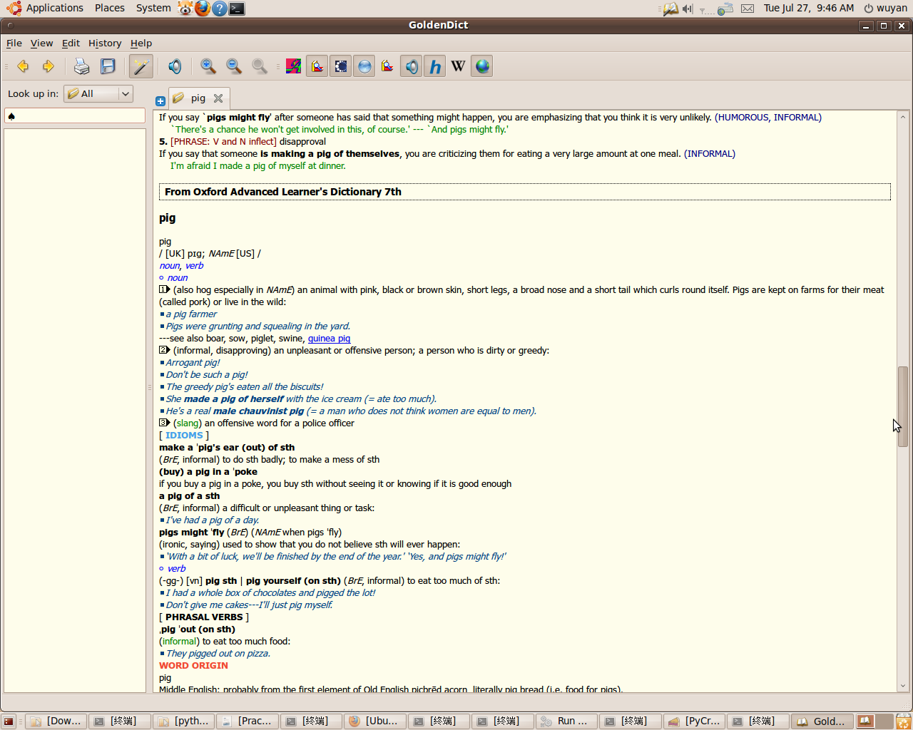Go back using the left arrow toolbar icon
Screen dimensions: 913x730
coord(23,66)
